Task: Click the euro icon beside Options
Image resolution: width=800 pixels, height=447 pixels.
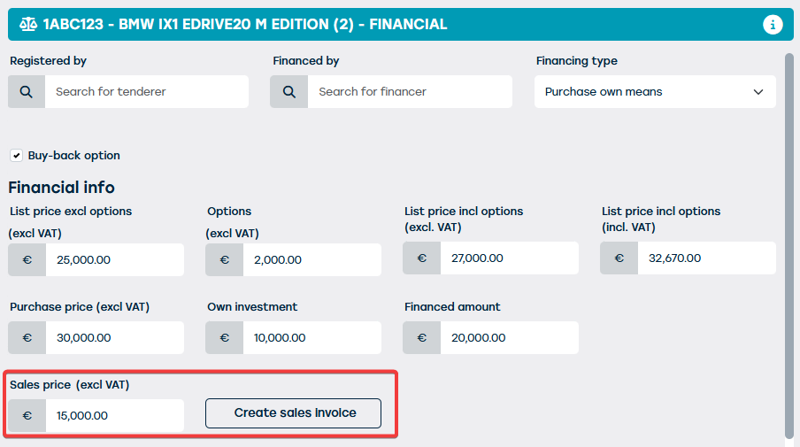Action: tap(224, 260)
